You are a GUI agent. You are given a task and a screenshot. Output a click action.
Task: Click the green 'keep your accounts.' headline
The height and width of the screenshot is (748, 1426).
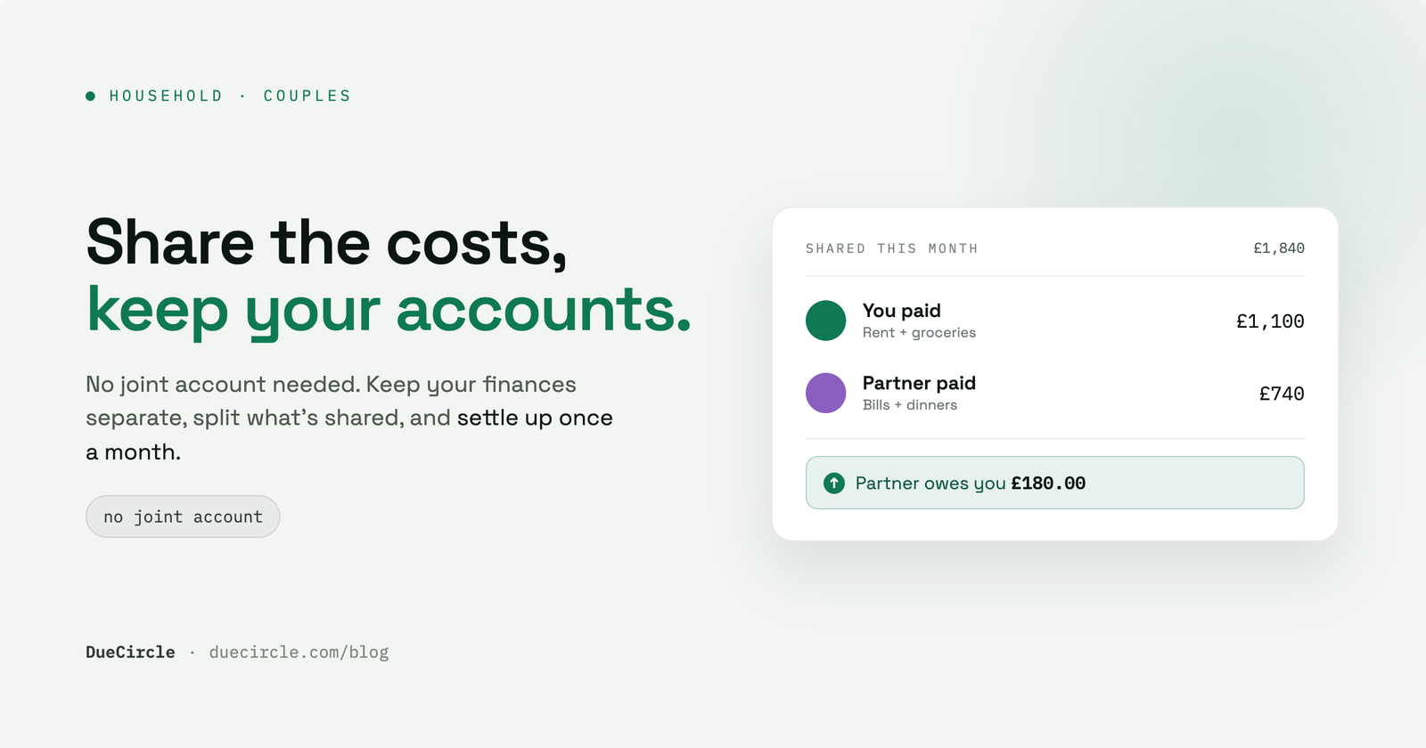[389, 310]
